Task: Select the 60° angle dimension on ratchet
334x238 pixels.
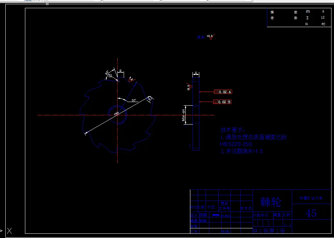Action: tap(107, 72)
